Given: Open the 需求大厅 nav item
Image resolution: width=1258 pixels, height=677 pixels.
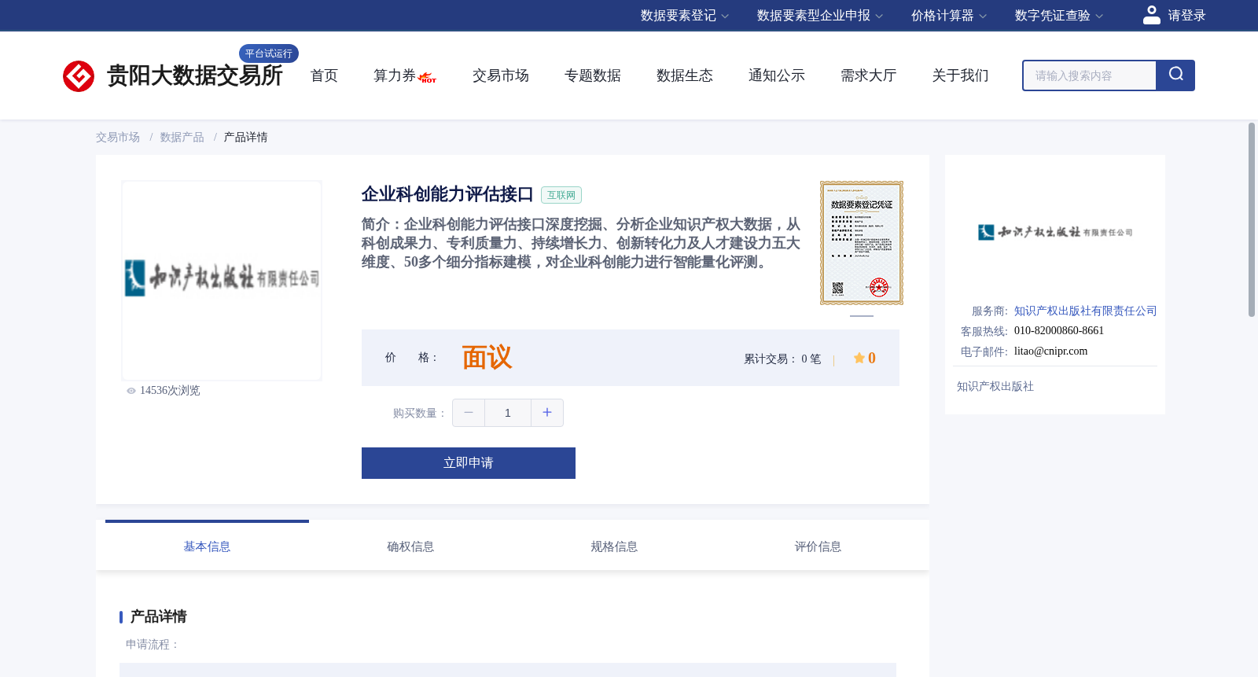Looking at the screenshot, I should [x=869, y=75].
